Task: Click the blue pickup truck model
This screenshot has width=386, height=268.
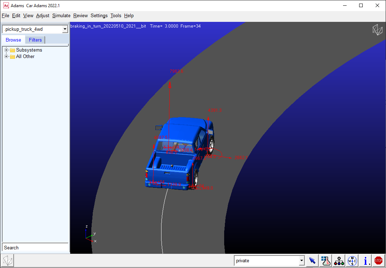Action: [179, 154]
